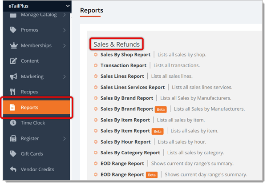
Task: Open the Transaction Report link
Action: tap(123, 65)
